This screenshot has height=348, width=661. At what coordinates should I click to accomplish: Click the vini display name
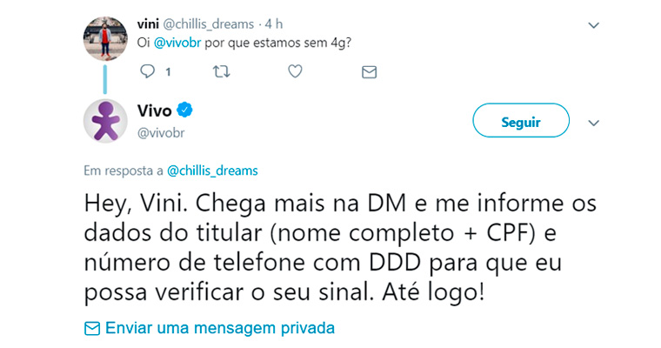coord(149,23)
